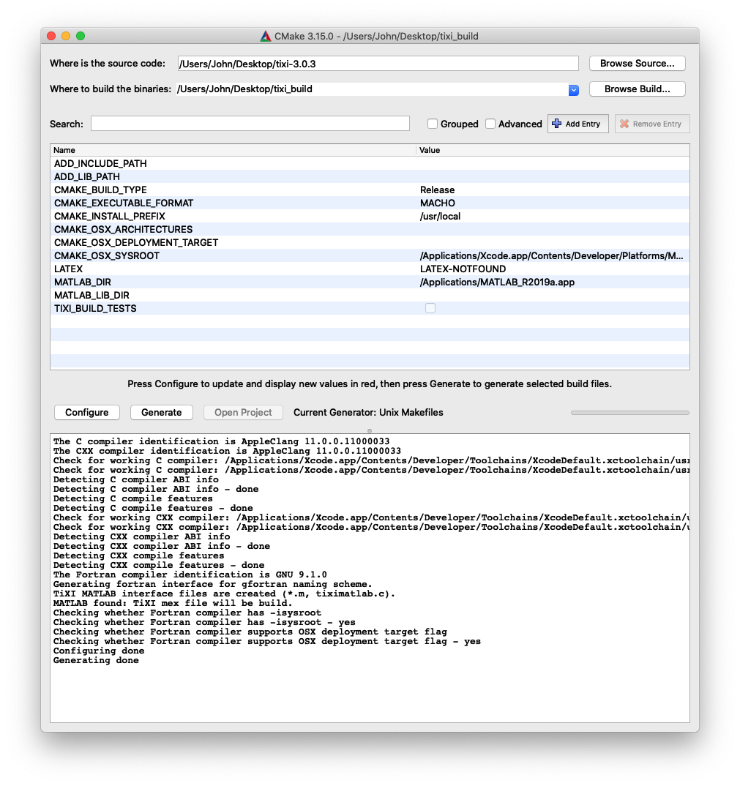The height and width of the screenshot is (786, 740).
Task: Enable the Advanced checkbox
Action: pyautogui.click(x=490, y=124)
